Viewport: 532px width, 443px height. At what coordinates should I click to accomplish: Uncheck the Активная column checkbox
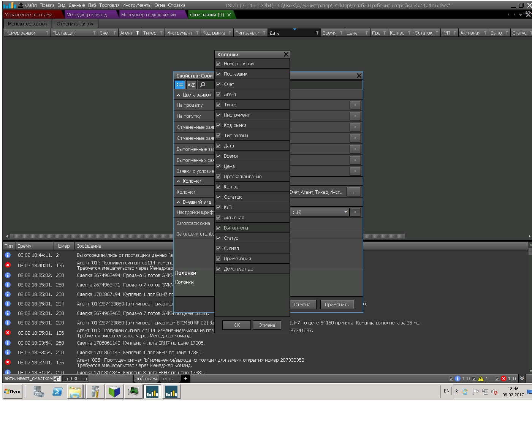(218, 218)
